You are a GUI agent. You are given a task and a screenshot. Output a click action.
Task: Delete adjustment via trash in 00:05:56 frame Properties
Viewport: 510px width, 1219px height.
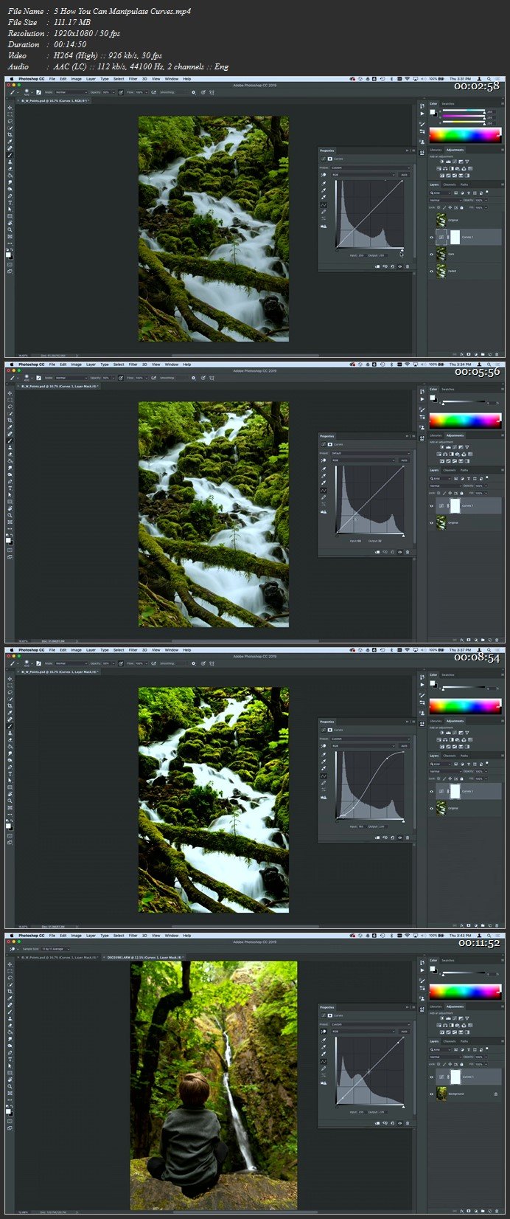coord(408,552)
